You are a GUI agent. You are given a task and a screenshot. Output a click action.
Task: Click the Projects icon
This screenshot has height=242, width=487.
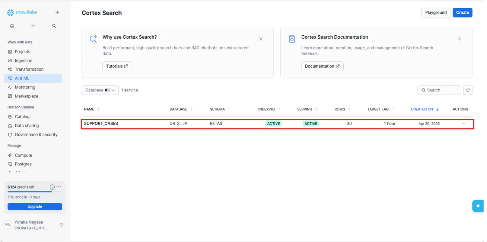[x=10, y=52]
